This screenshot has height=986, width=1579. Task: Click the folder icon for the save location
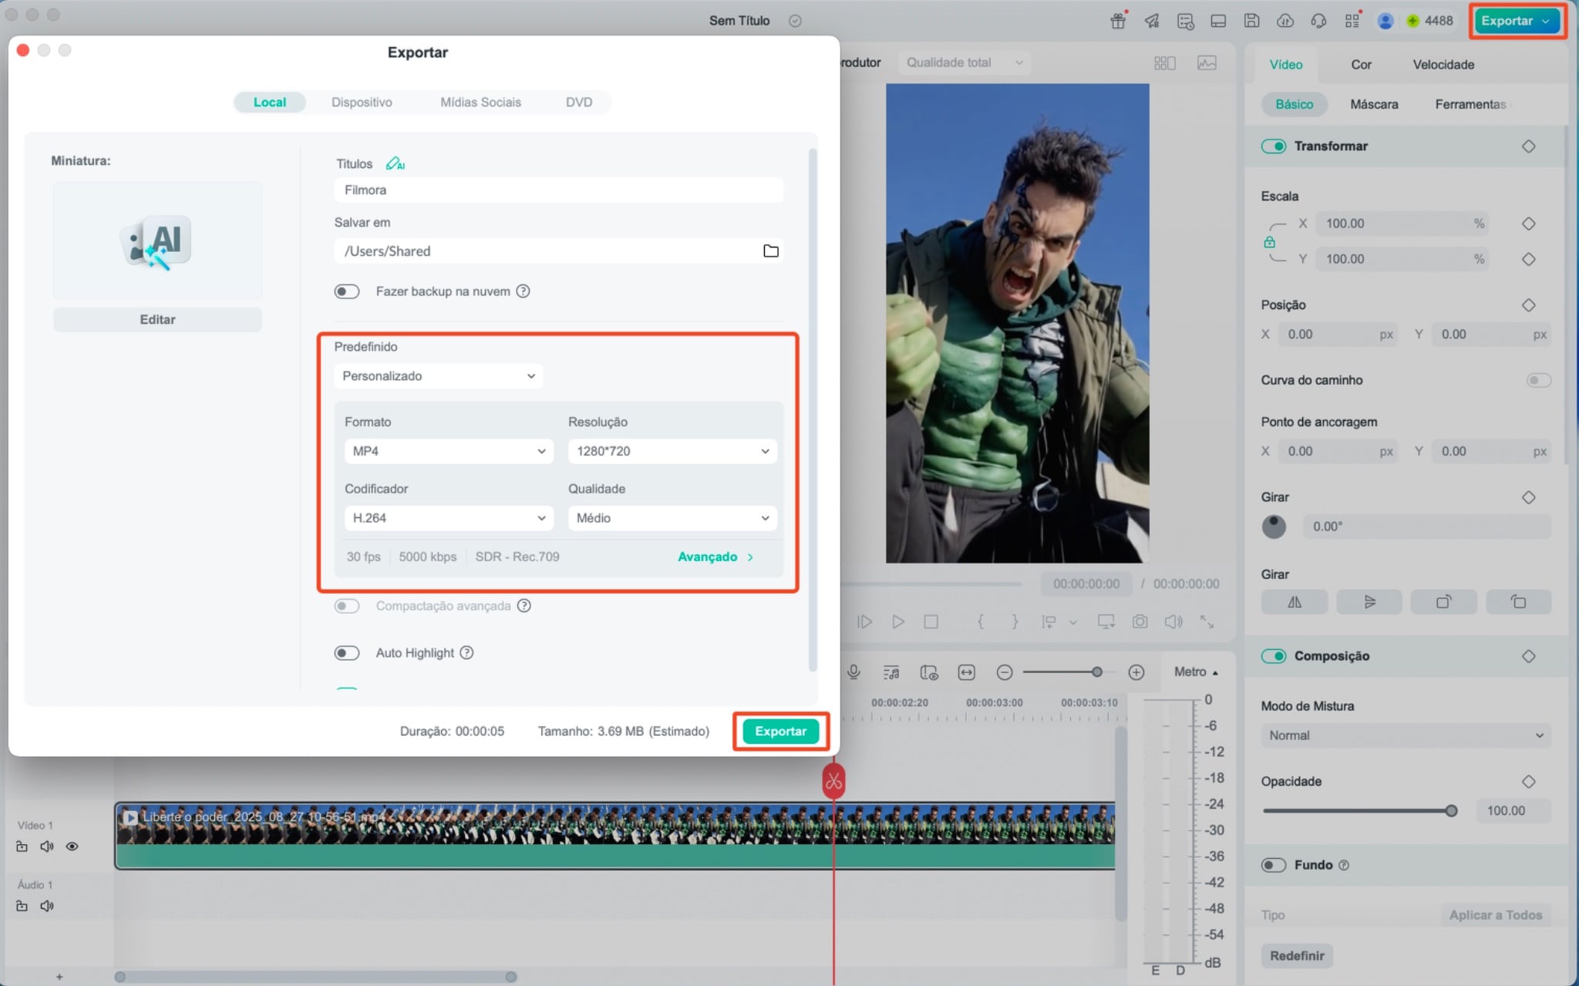pyautogui.click(x=770, y=251)
